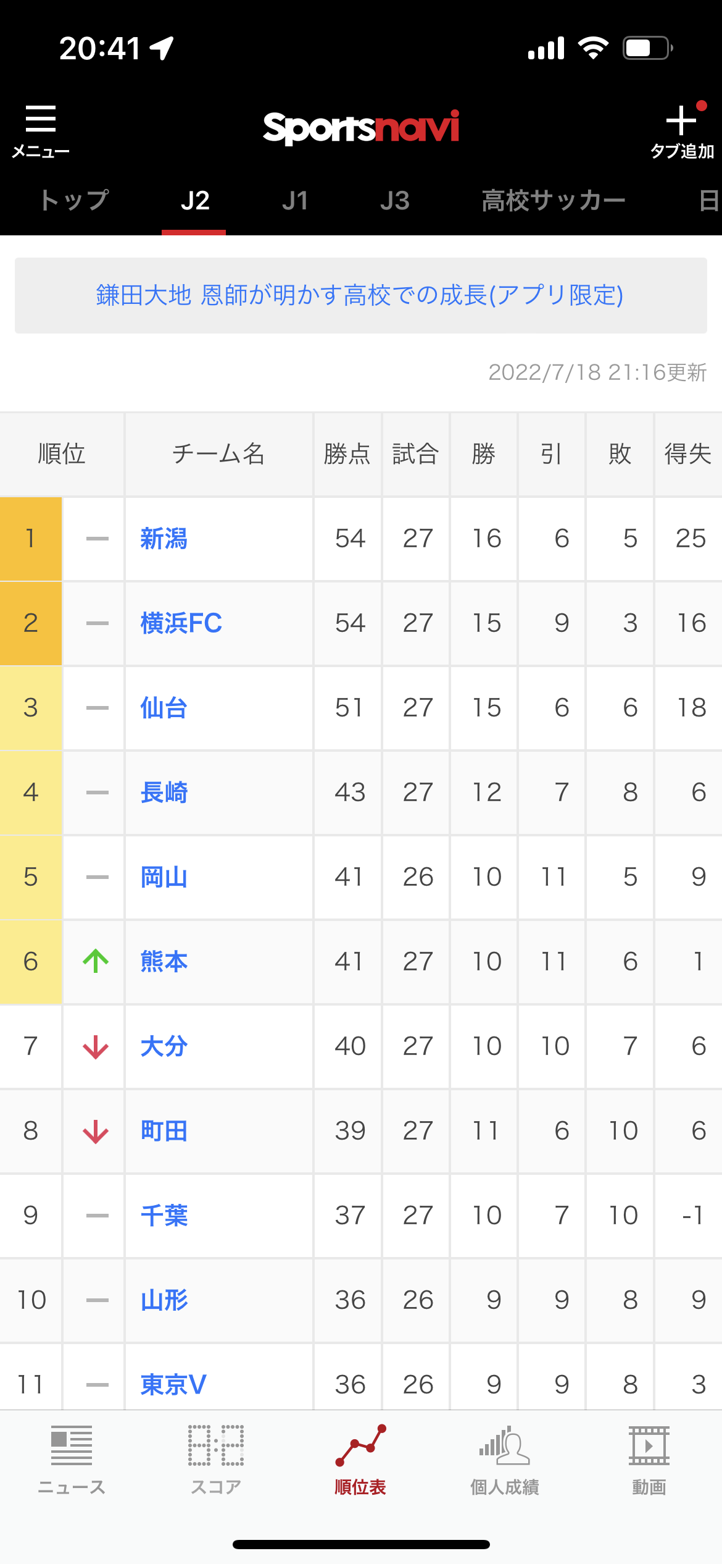Viewport: 722px width, 1564px height.
Task: Tap the standings chart icon
Action: coord(360,1445)
